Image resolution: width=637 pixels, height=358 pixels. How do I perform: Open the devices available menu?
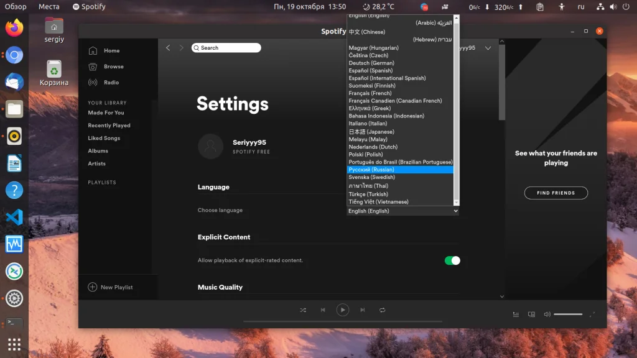click(531, 314)
